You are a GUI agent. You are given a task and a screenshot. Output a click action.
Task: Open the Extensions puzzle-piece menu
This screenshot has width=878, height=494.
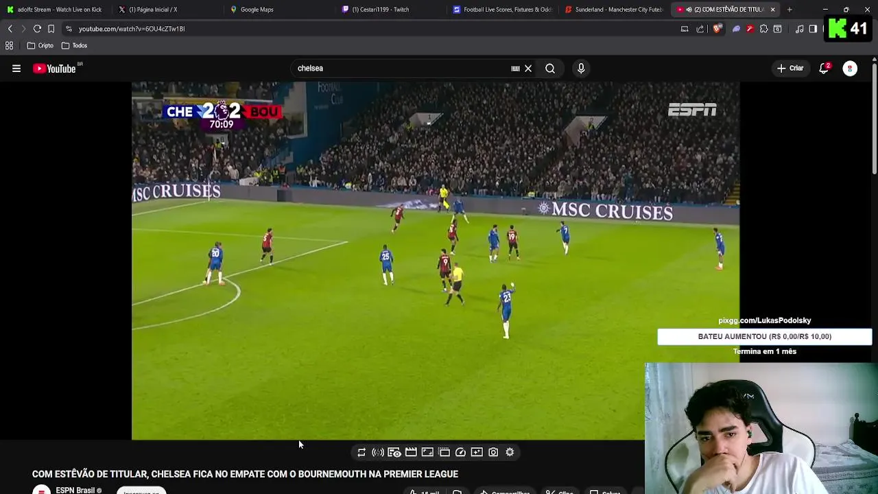point(763,29)
